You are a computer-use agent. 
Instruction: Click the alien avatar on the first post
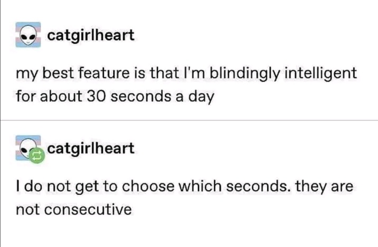(x=28, y=35)
